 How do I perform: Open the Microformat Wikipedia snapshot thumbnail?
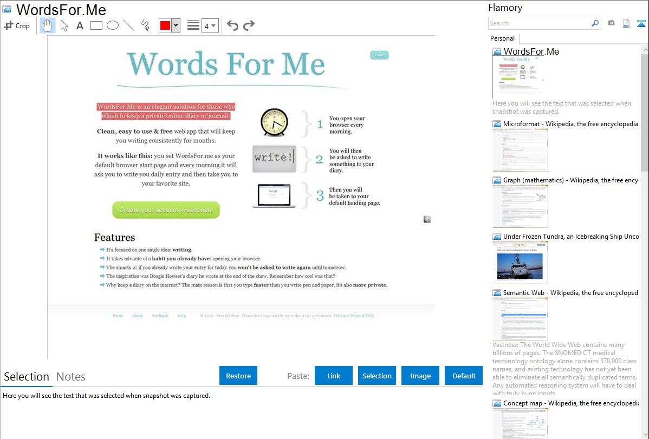520,150
